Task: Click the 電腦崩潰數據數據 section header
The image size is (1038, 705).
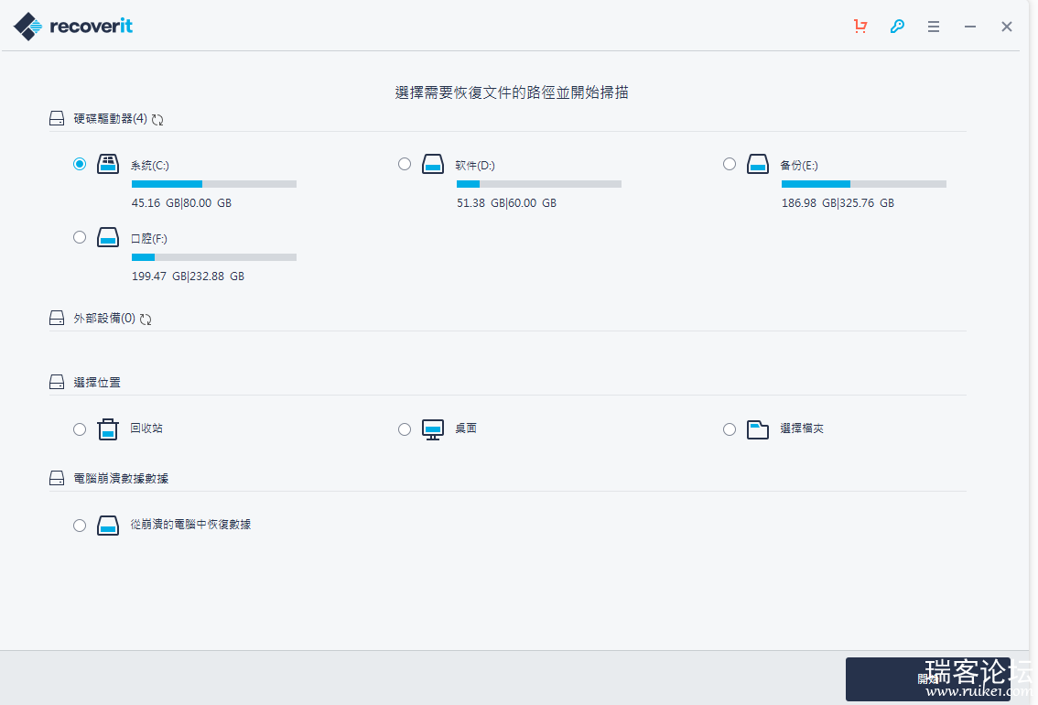Action: pos(121,479)
